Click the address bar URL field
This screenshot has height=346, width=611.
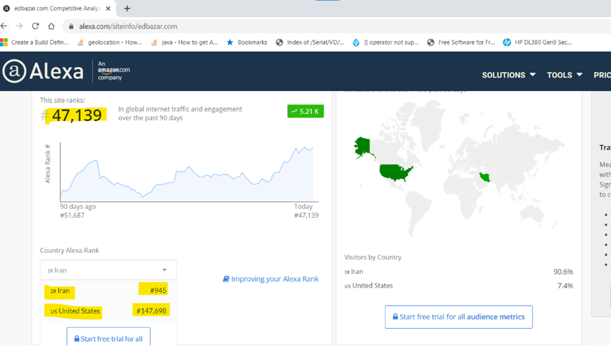[335, 27]
